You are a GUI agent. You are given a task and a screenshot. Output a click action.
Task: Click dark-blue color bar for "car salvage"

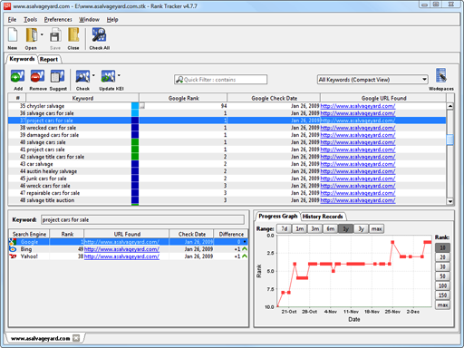click(x=135, y=164)
